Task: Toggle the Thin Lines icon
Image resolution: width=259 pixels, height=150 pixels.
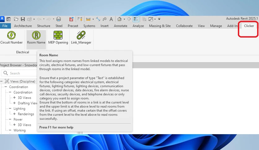Action: tap(136, 19)
